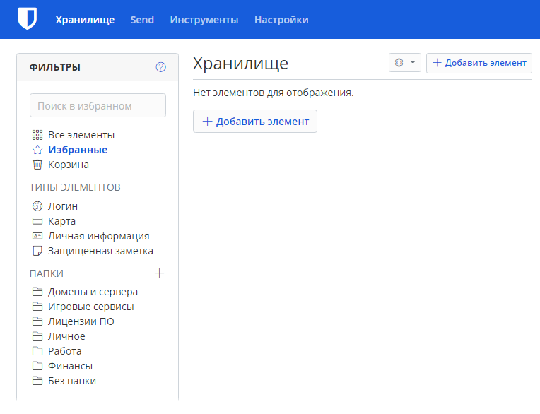Switch to the Send tab
Screen dimensions: 540x414
[x=142, y=20]
